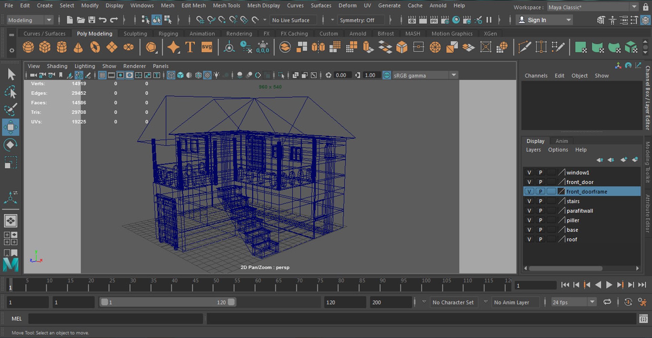652x338 pixels.
Task: Select the Paint Selection tool
Action: pos(11,109)
